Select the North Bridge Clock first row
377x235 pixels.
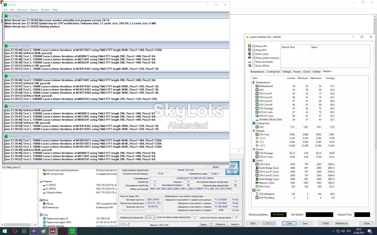[x=294, y=168]
